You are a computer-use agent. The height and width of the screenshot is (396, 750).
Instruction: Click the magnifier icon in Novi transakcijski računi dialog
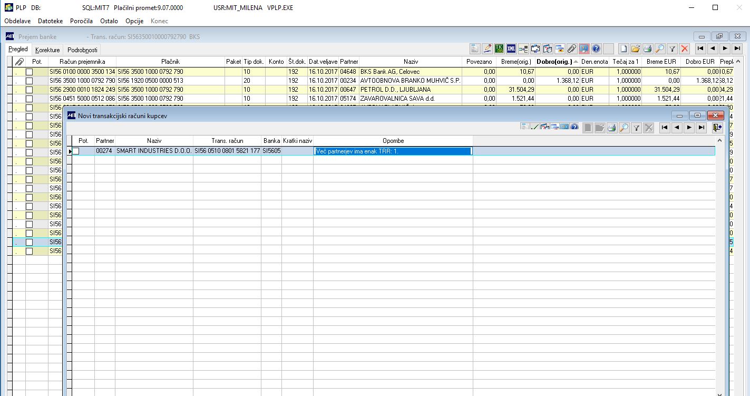624,128
